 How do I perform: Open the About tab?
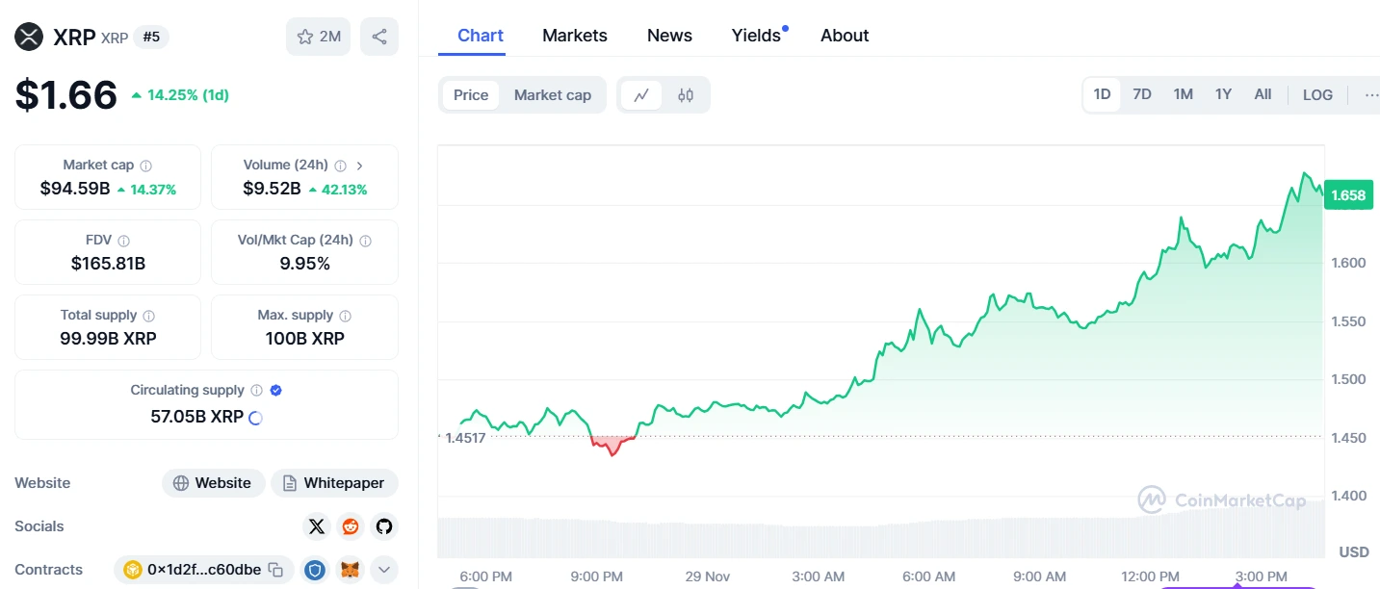(845, 36)
